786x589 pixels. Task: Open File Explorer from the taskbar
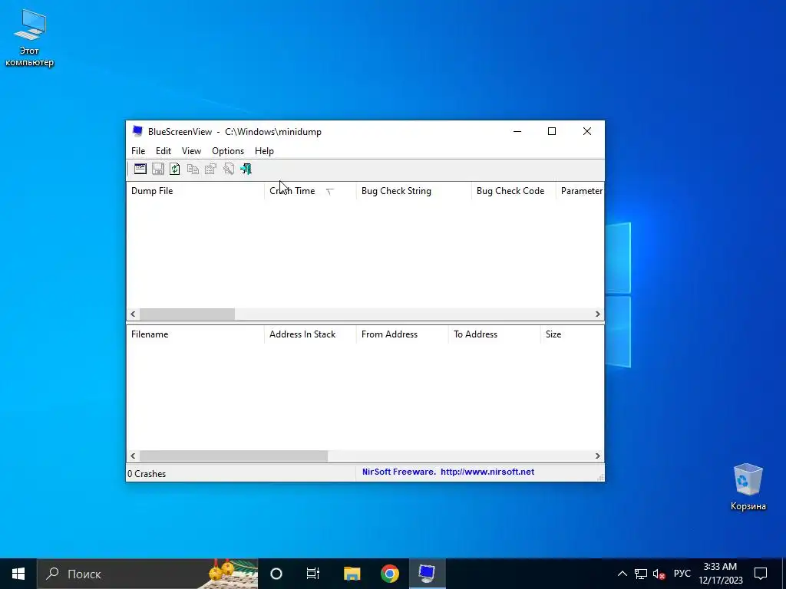352,574
